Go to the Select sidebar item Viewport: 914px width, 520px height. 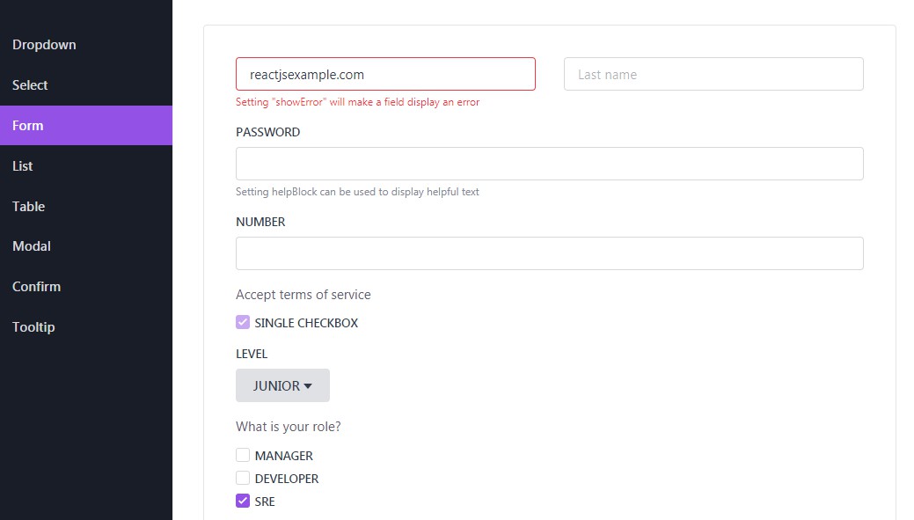[30, 85]
